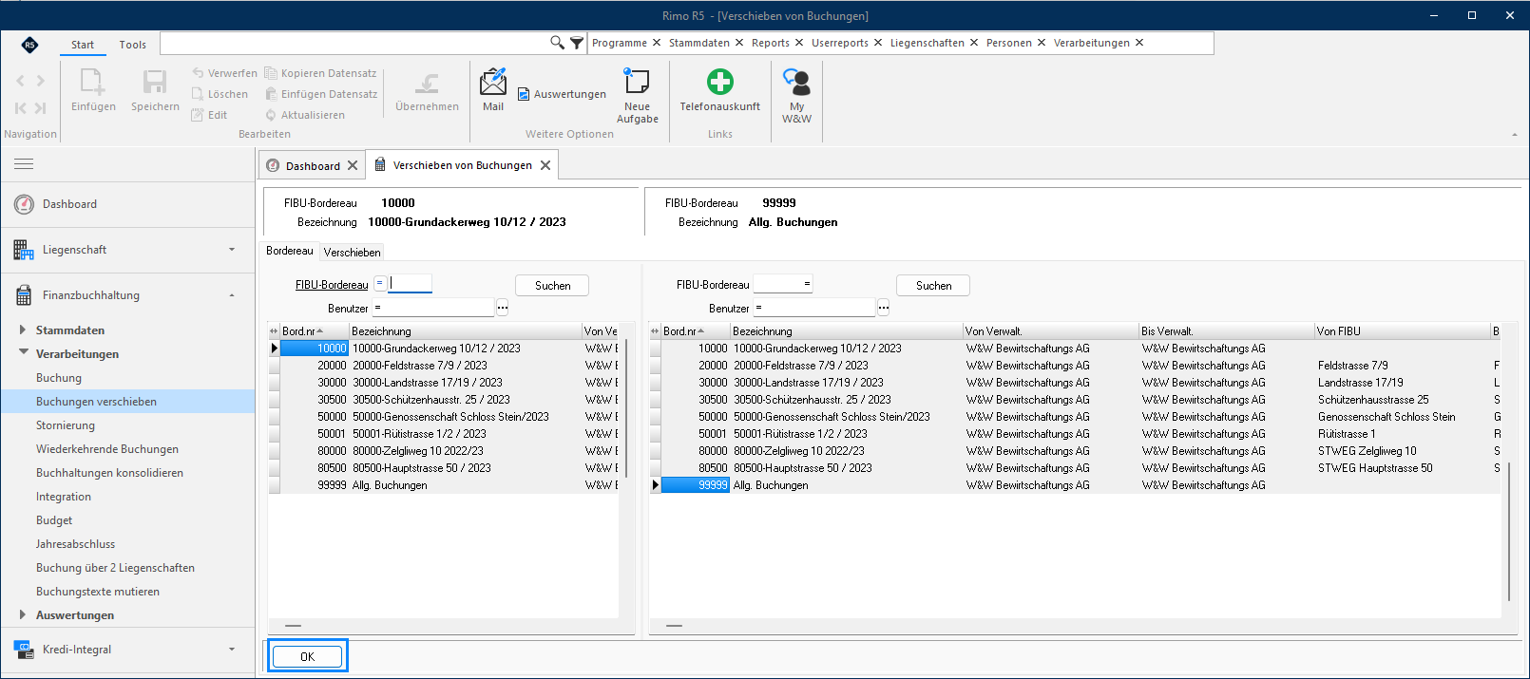This screenshot has width=1530, height=679.
Task: Select the Bordereau sub-tab
Action: [290, 251]
